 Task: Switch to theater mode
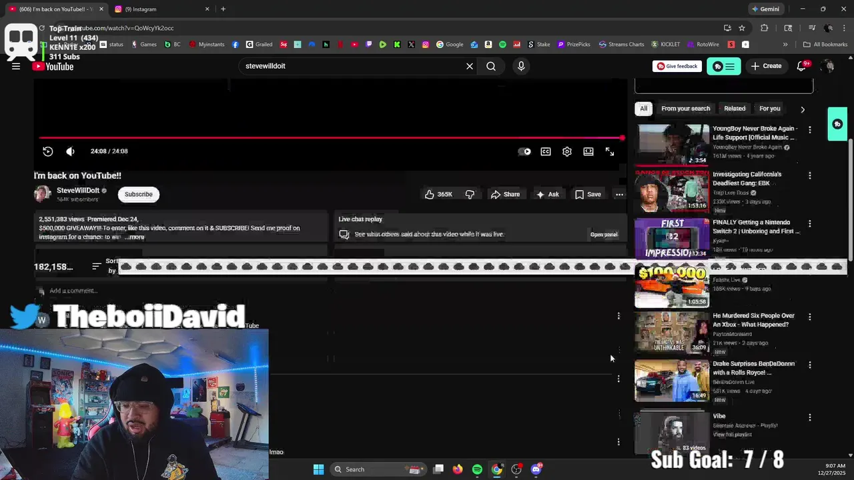point(588,151)
